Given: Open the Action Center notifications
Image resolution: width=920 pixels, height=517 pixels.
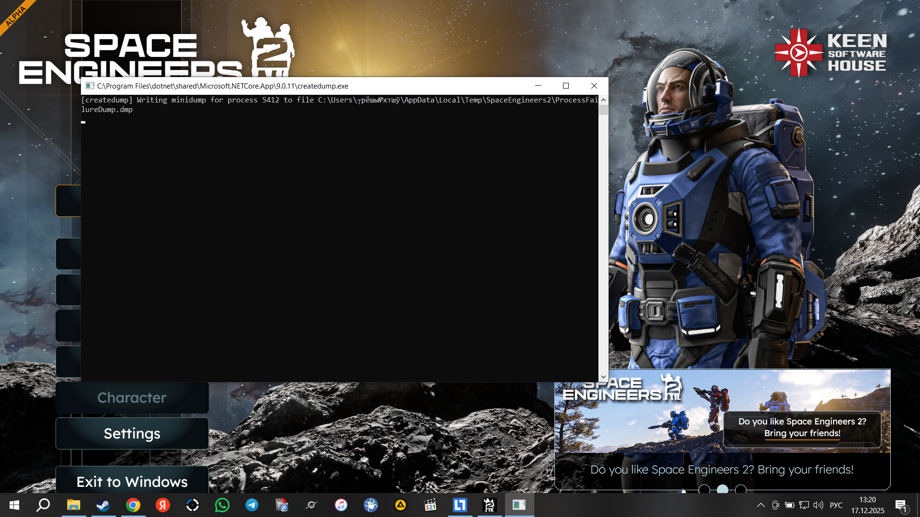Looking at the screenshot, I should coord(901,505).
